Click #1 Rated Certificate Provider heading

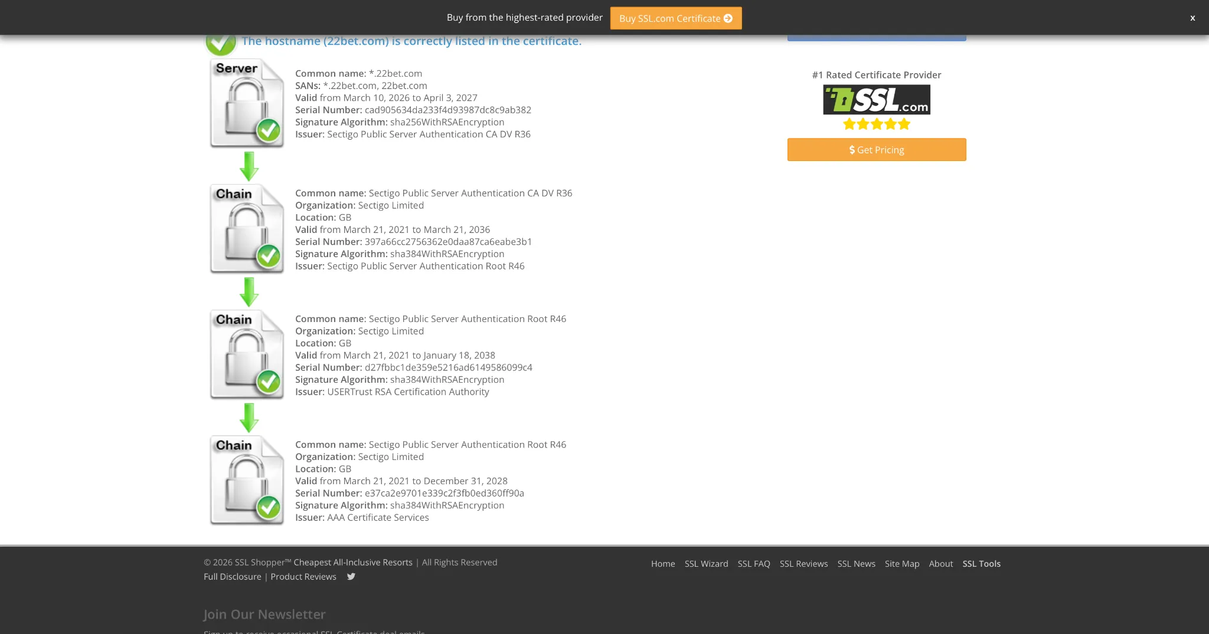(x=877, y=75)
